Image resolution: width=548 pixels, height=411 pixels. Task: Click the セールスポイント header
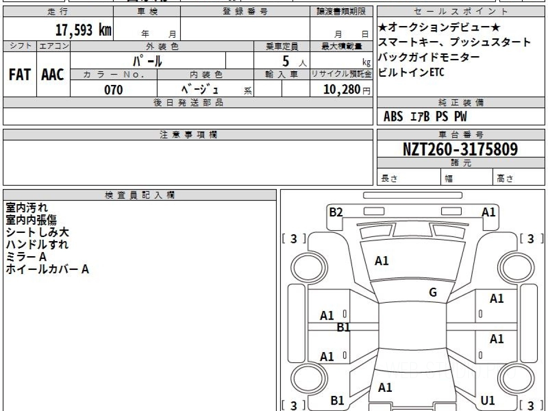461,11
